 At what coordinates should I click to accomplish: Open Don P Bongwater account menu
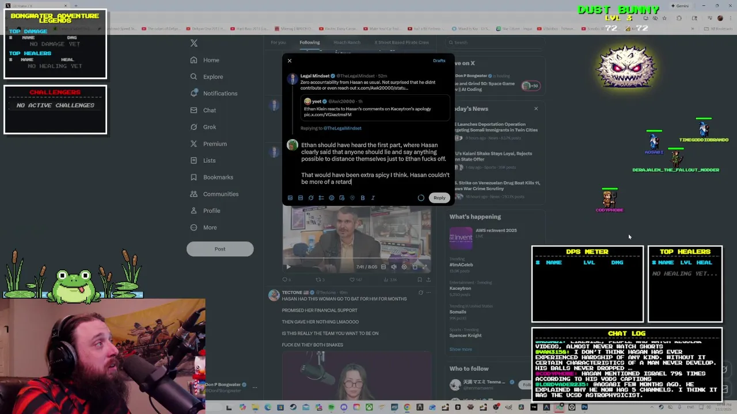[x=254, y=388]
